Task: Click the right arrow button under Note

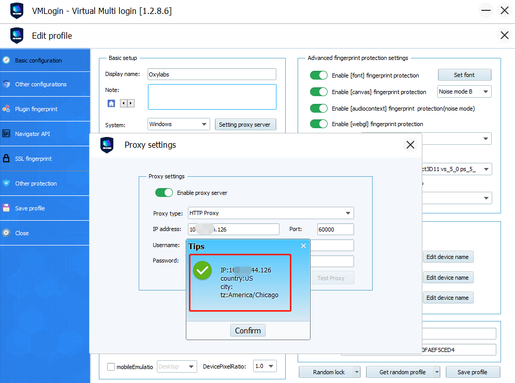Action: [x=131, y=103]
